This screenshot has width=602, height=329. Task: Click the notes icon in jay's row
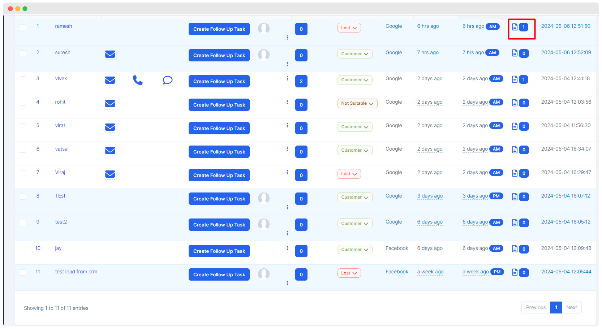coord(515,249)
